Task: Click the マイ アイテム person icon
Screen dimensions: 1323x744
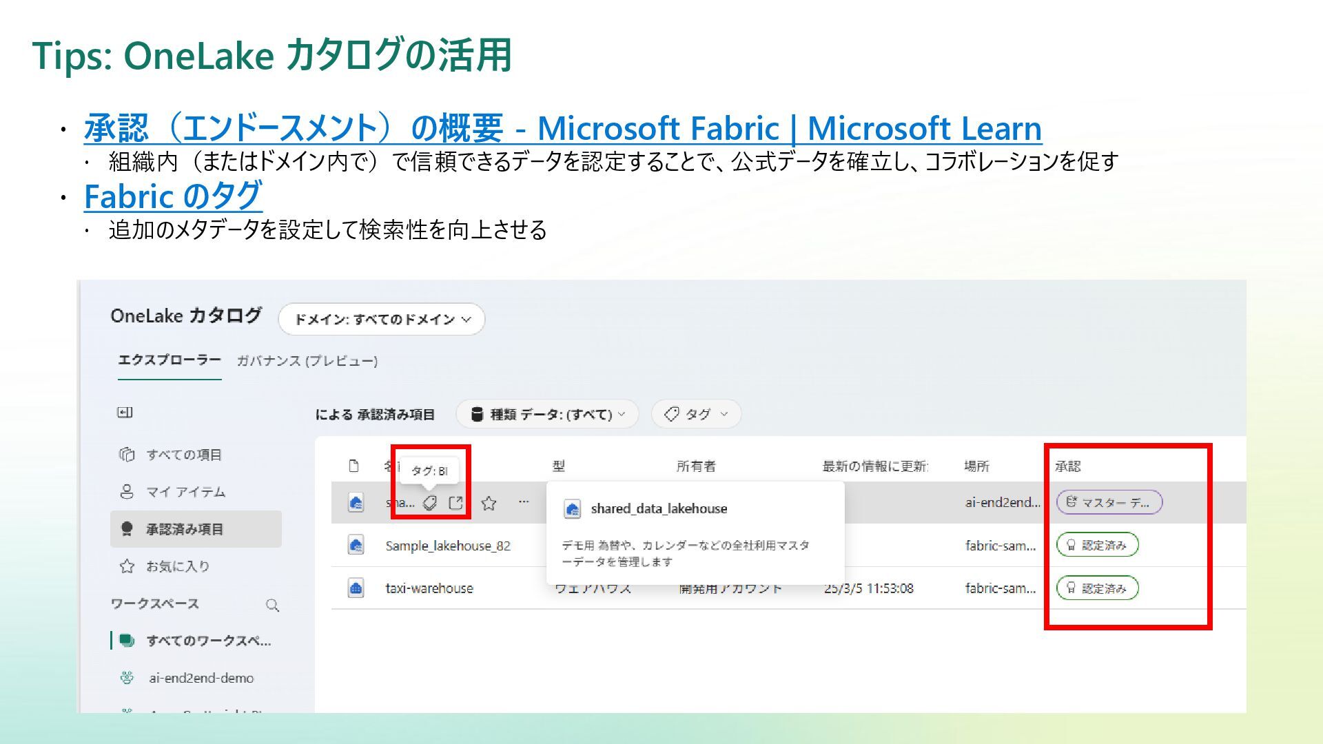Action: point(127,492)
